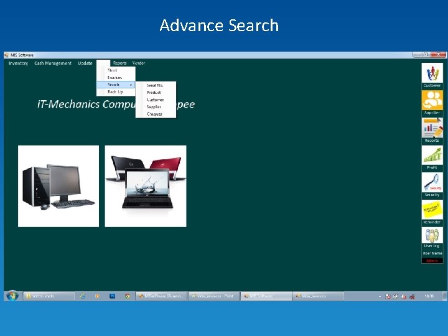This screenshot has width=448, height=336.
Task: Open the Security key icon
Action: click(x=432, y=182)
